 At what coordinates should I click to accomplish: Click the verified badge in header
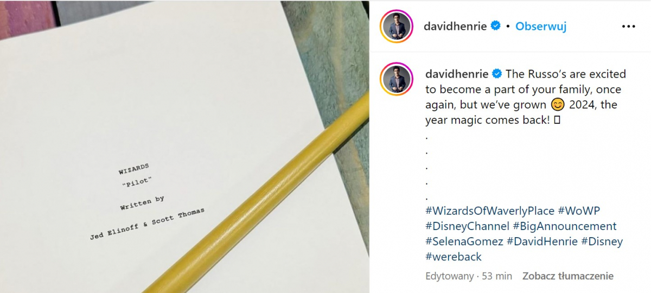pyautogui.click(x=496, y=26)
